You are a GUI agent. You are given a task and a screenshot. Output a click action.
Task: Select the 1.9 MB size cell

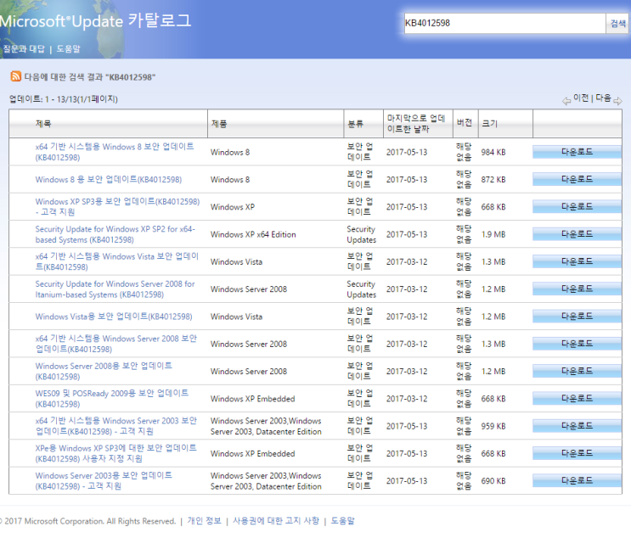coord(493,234)
